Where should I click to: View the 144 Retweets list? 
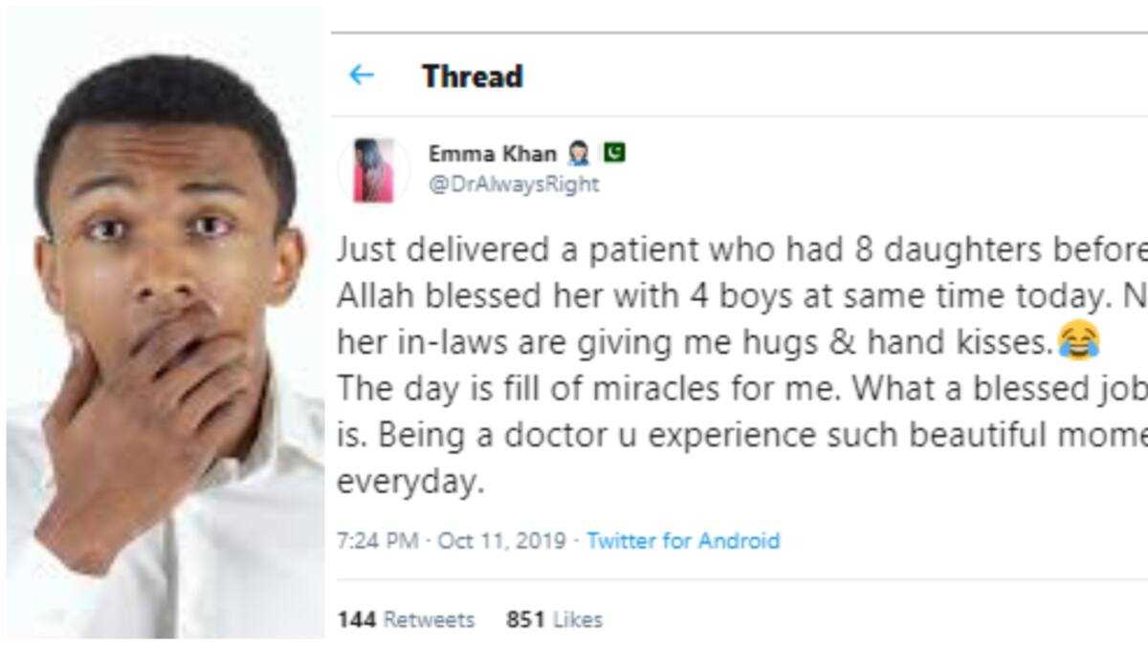pos(406,620)
